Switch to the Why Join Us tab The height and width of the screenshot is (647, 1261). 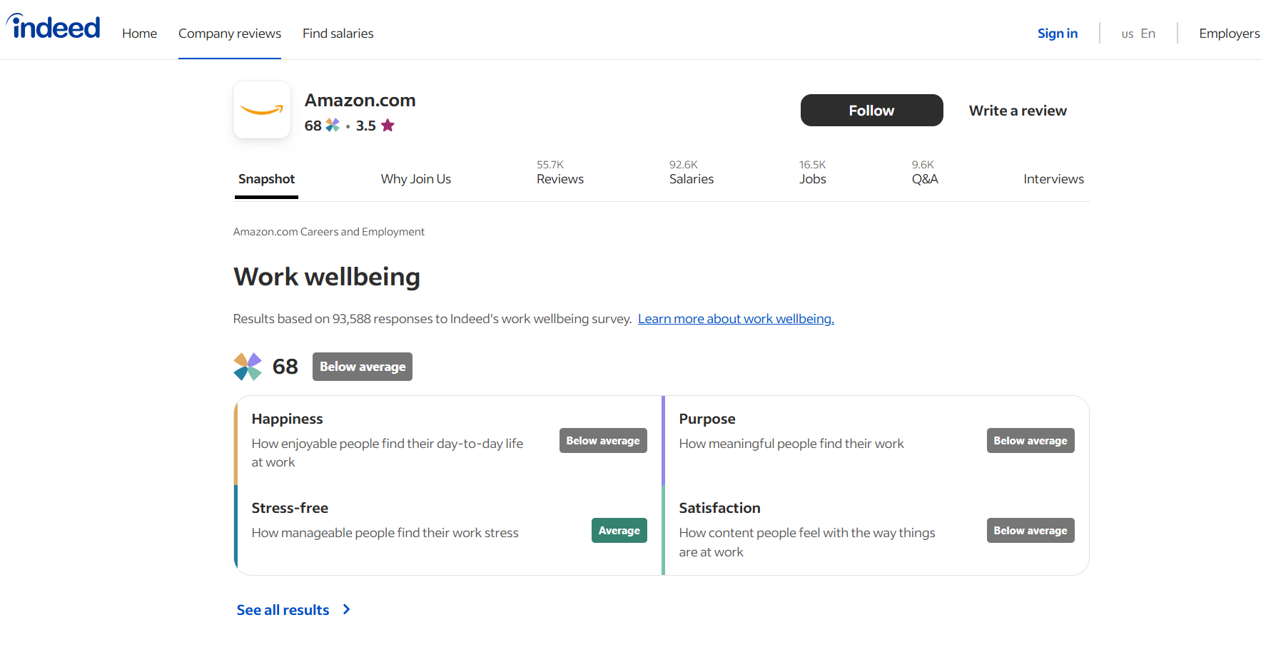point(416,179)
